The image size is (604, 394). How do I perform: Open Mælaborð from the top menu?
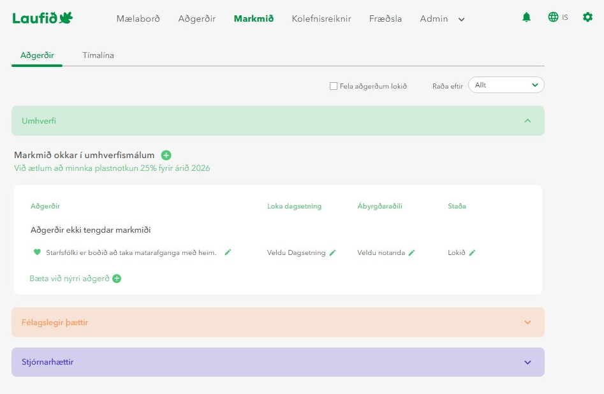(x=138, y=19)
